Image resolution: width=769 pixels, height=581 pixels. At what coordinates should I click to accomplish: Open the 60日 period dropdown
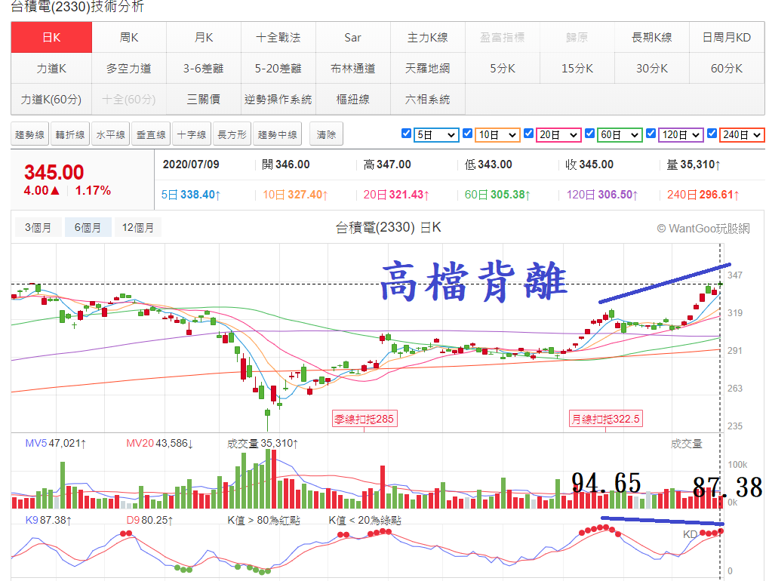pos(620,135)
